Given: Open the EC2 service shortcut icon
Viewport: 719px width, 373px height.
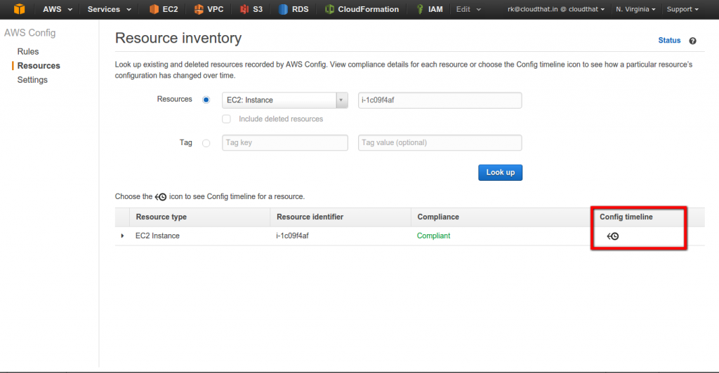Looking at the screenshot, I should 154,9.
